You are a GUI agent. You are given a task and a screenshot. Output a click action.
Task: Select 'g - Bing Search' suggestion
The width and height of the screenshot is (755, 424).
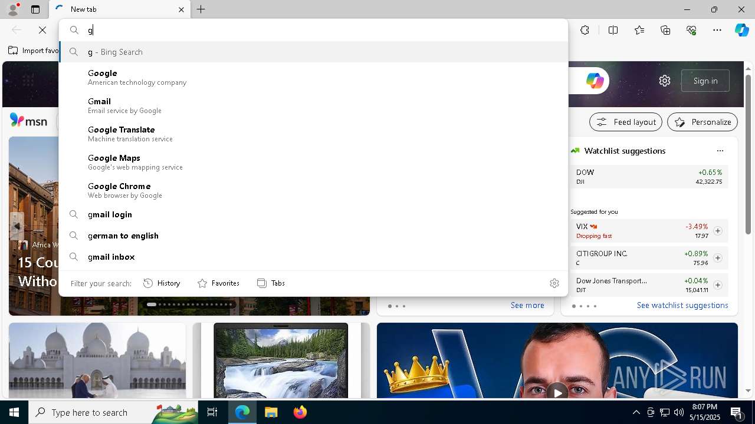[313, 52]
